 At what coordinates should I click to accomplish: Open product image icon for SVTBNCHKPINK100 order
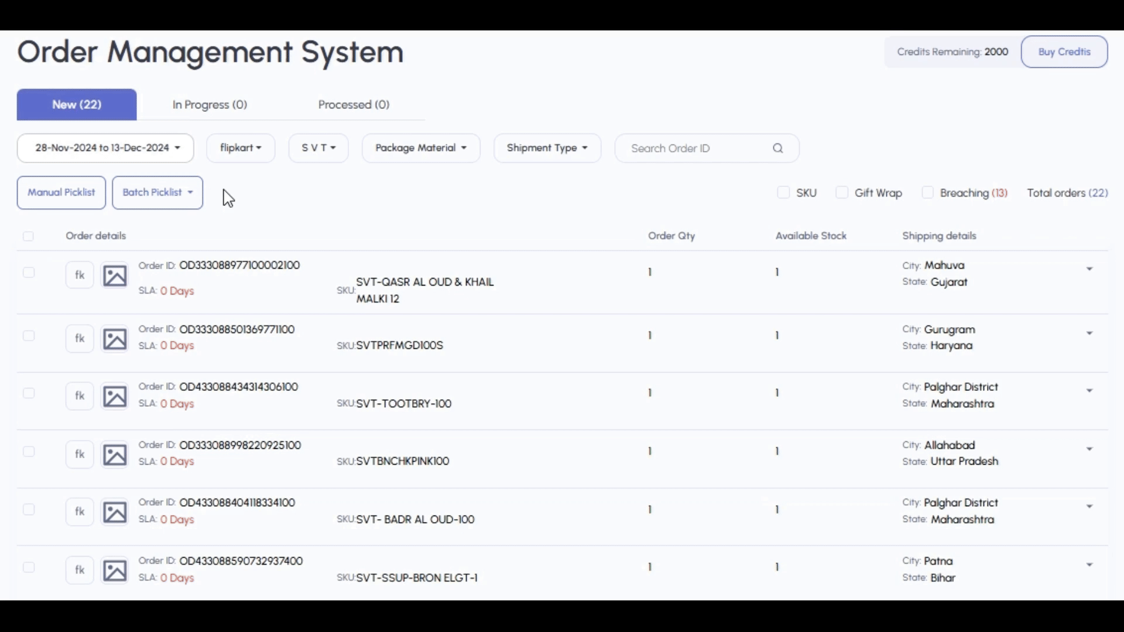[x=115, y=454]
